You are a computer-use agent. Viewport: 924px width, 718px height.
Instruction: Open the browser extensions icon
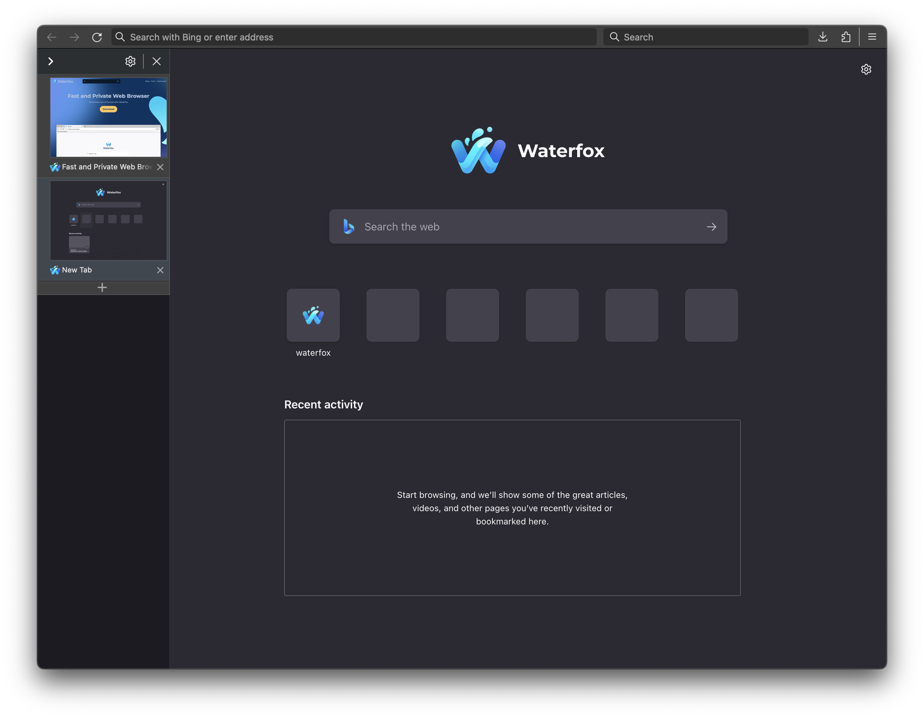846,37
